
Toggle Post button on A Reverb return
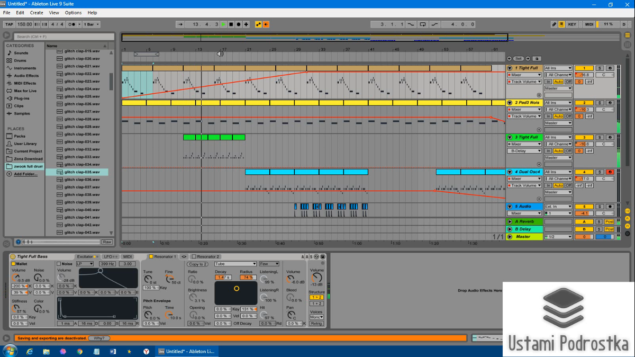pyautogui.click(x=610, y=221)
